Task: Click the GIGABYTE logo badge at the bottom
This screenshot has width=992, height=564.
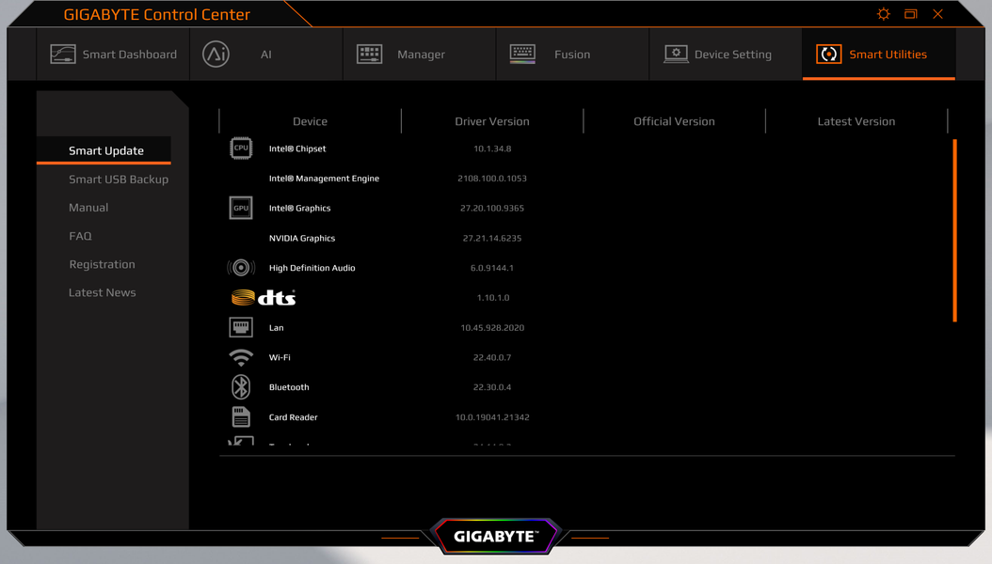Action: pyautogui.click(x=495, y=536)
